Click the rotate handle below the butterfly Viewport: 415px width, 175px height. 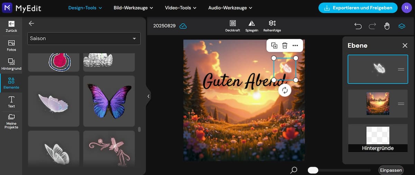(285, 91)
